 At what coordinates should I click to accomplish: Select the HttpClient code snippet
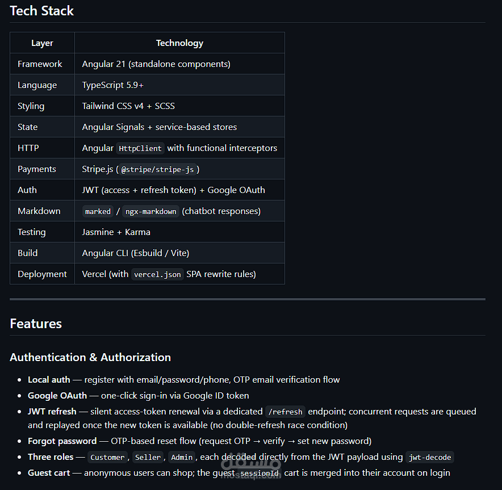(140, 148)
